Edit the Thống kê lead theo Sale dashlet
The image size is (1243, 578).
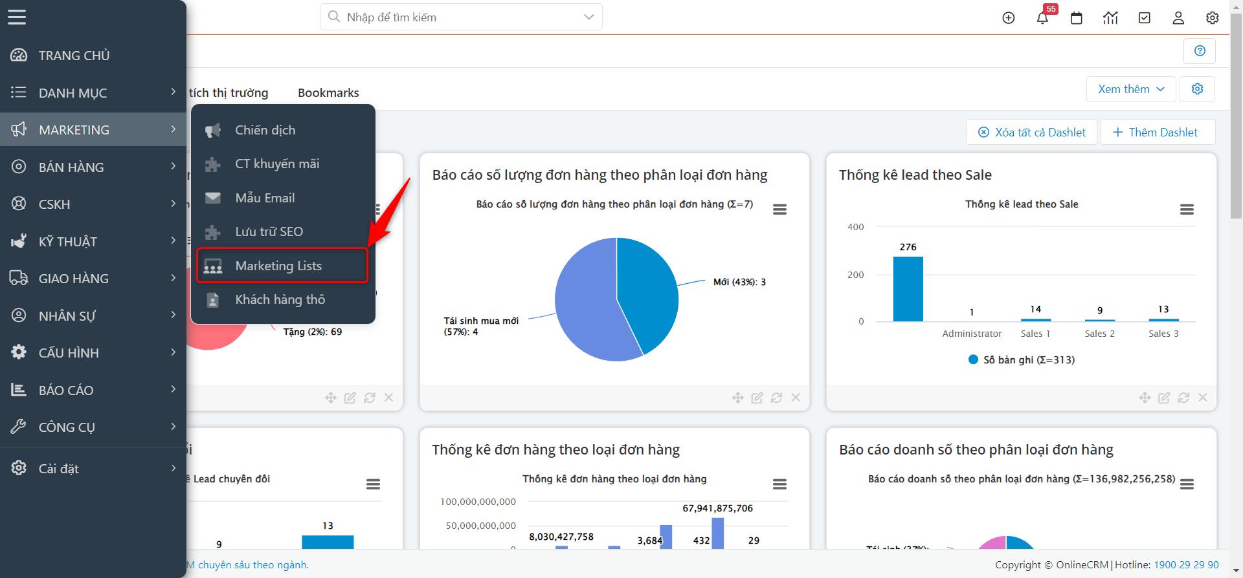tap(1164, 398)
